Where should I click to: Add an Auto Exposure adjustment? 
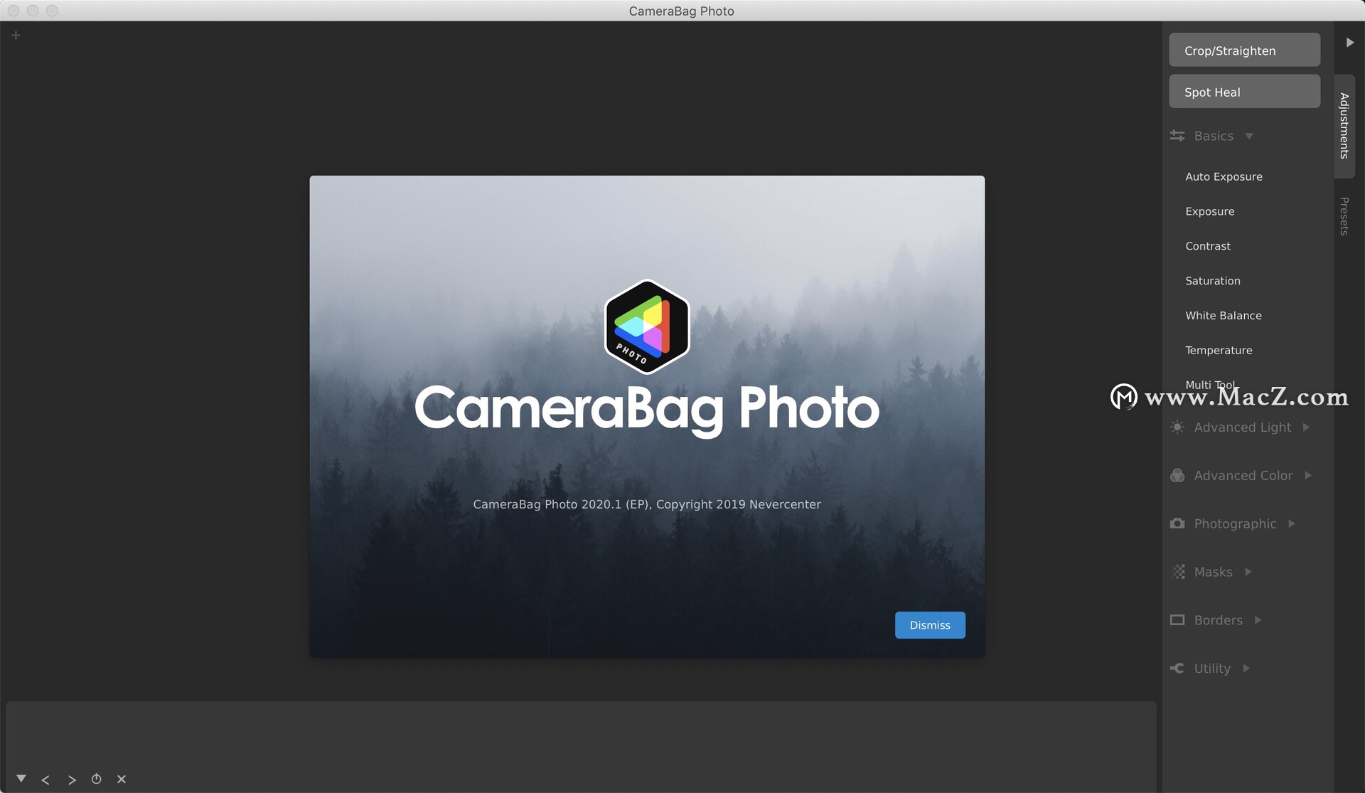(1224, 176)
